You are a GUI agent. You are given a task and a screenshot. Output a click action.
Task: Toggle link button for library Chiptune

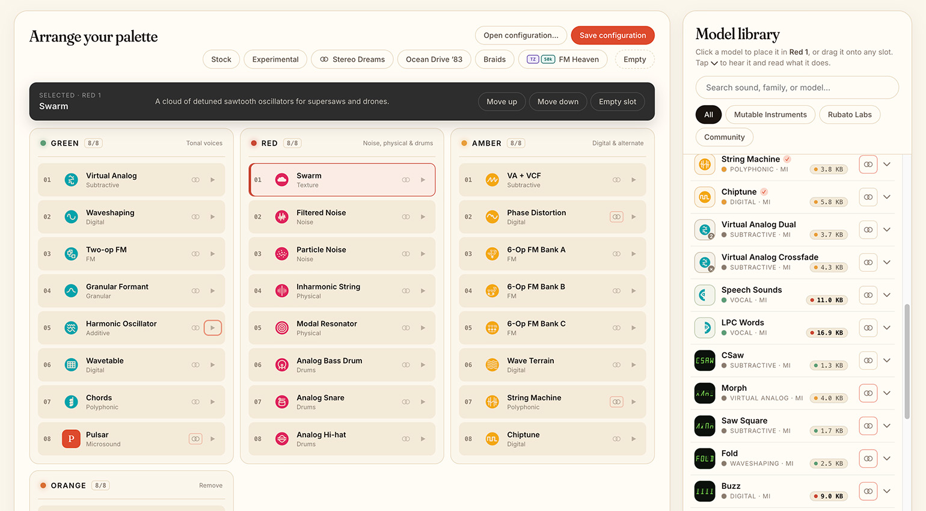(x=868, y=197)
